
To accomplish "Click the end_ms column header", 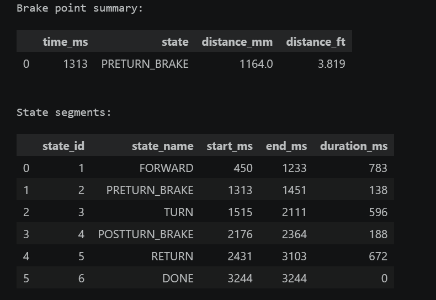I will [286, 146].
